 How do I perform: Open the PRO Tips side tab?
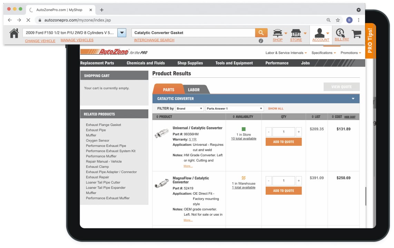(371, 41)
